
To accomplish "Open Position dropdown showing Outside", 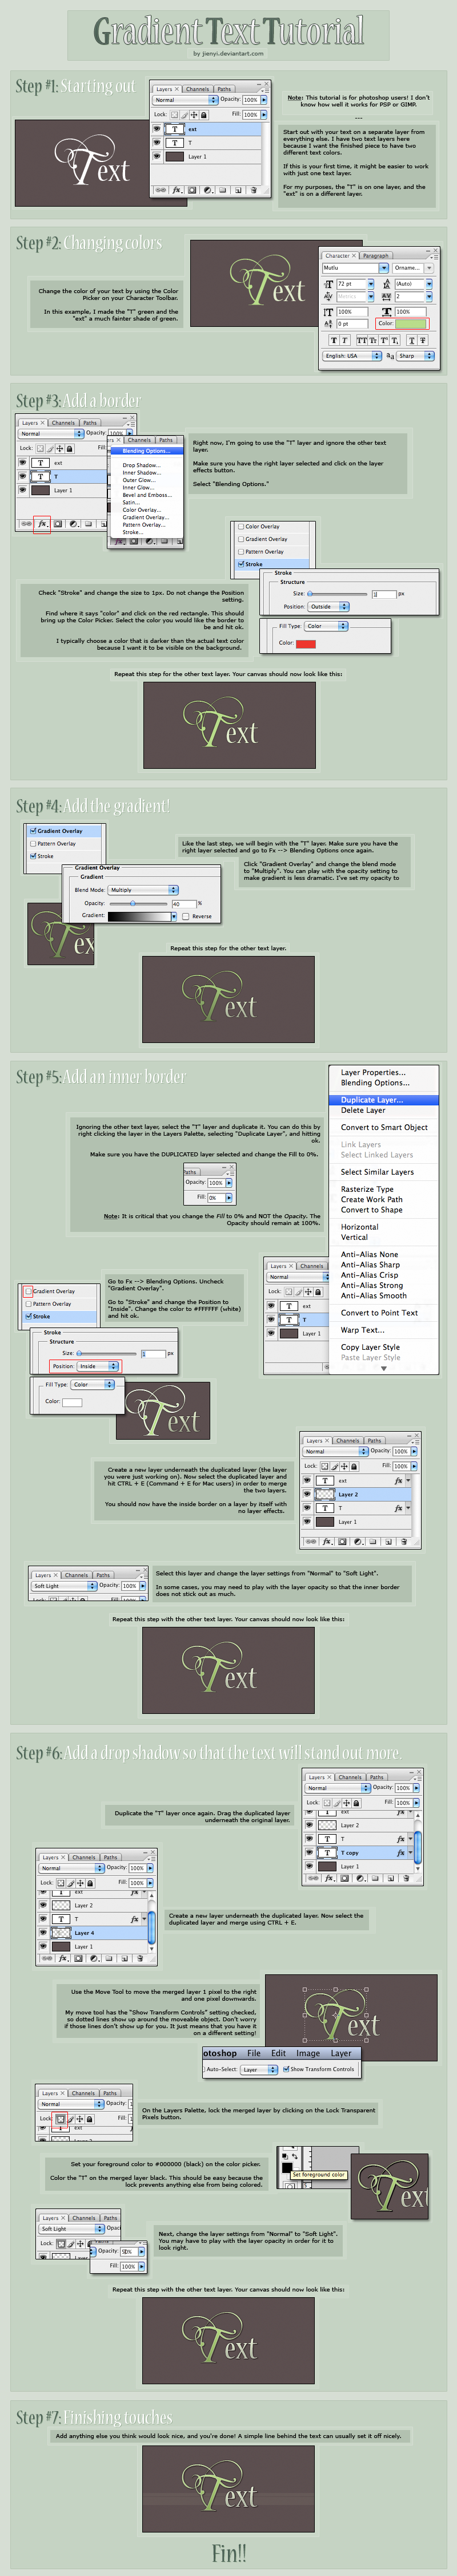I will point(328,607).
